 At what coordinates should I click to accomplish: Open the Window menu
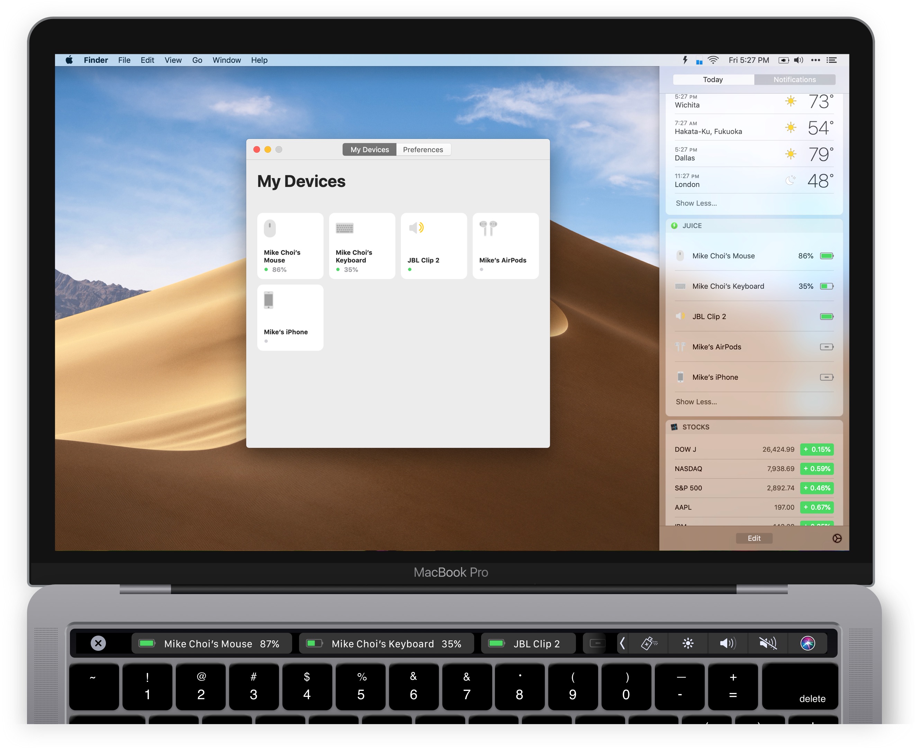click(226, 60)
